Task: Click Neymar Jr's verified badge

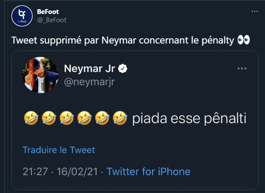Action: (x=123, y=68)
